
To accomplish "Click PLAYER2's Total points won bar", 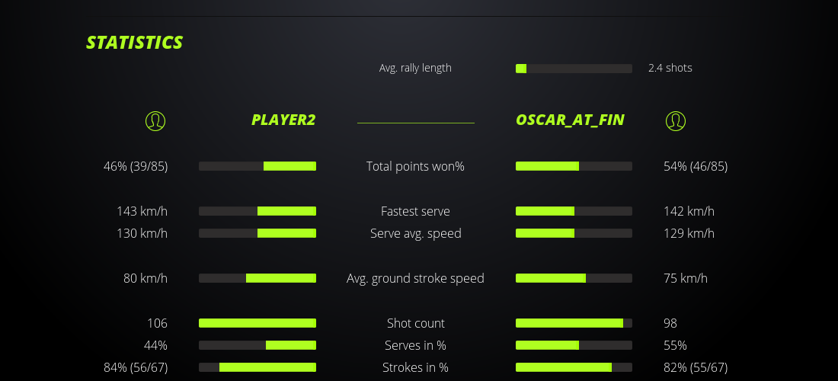I will point(257,166).
